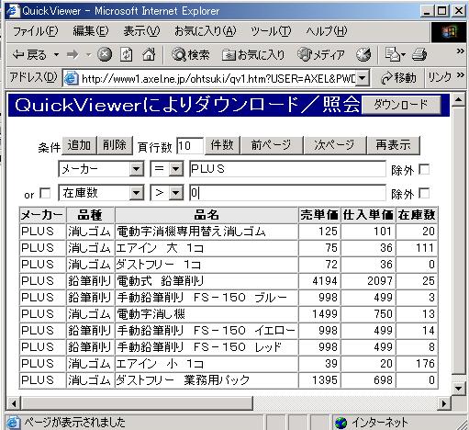This screenshot has height=430, width=469.
Task: Expand the メーカー field dropdown
Action: point(137,169)
